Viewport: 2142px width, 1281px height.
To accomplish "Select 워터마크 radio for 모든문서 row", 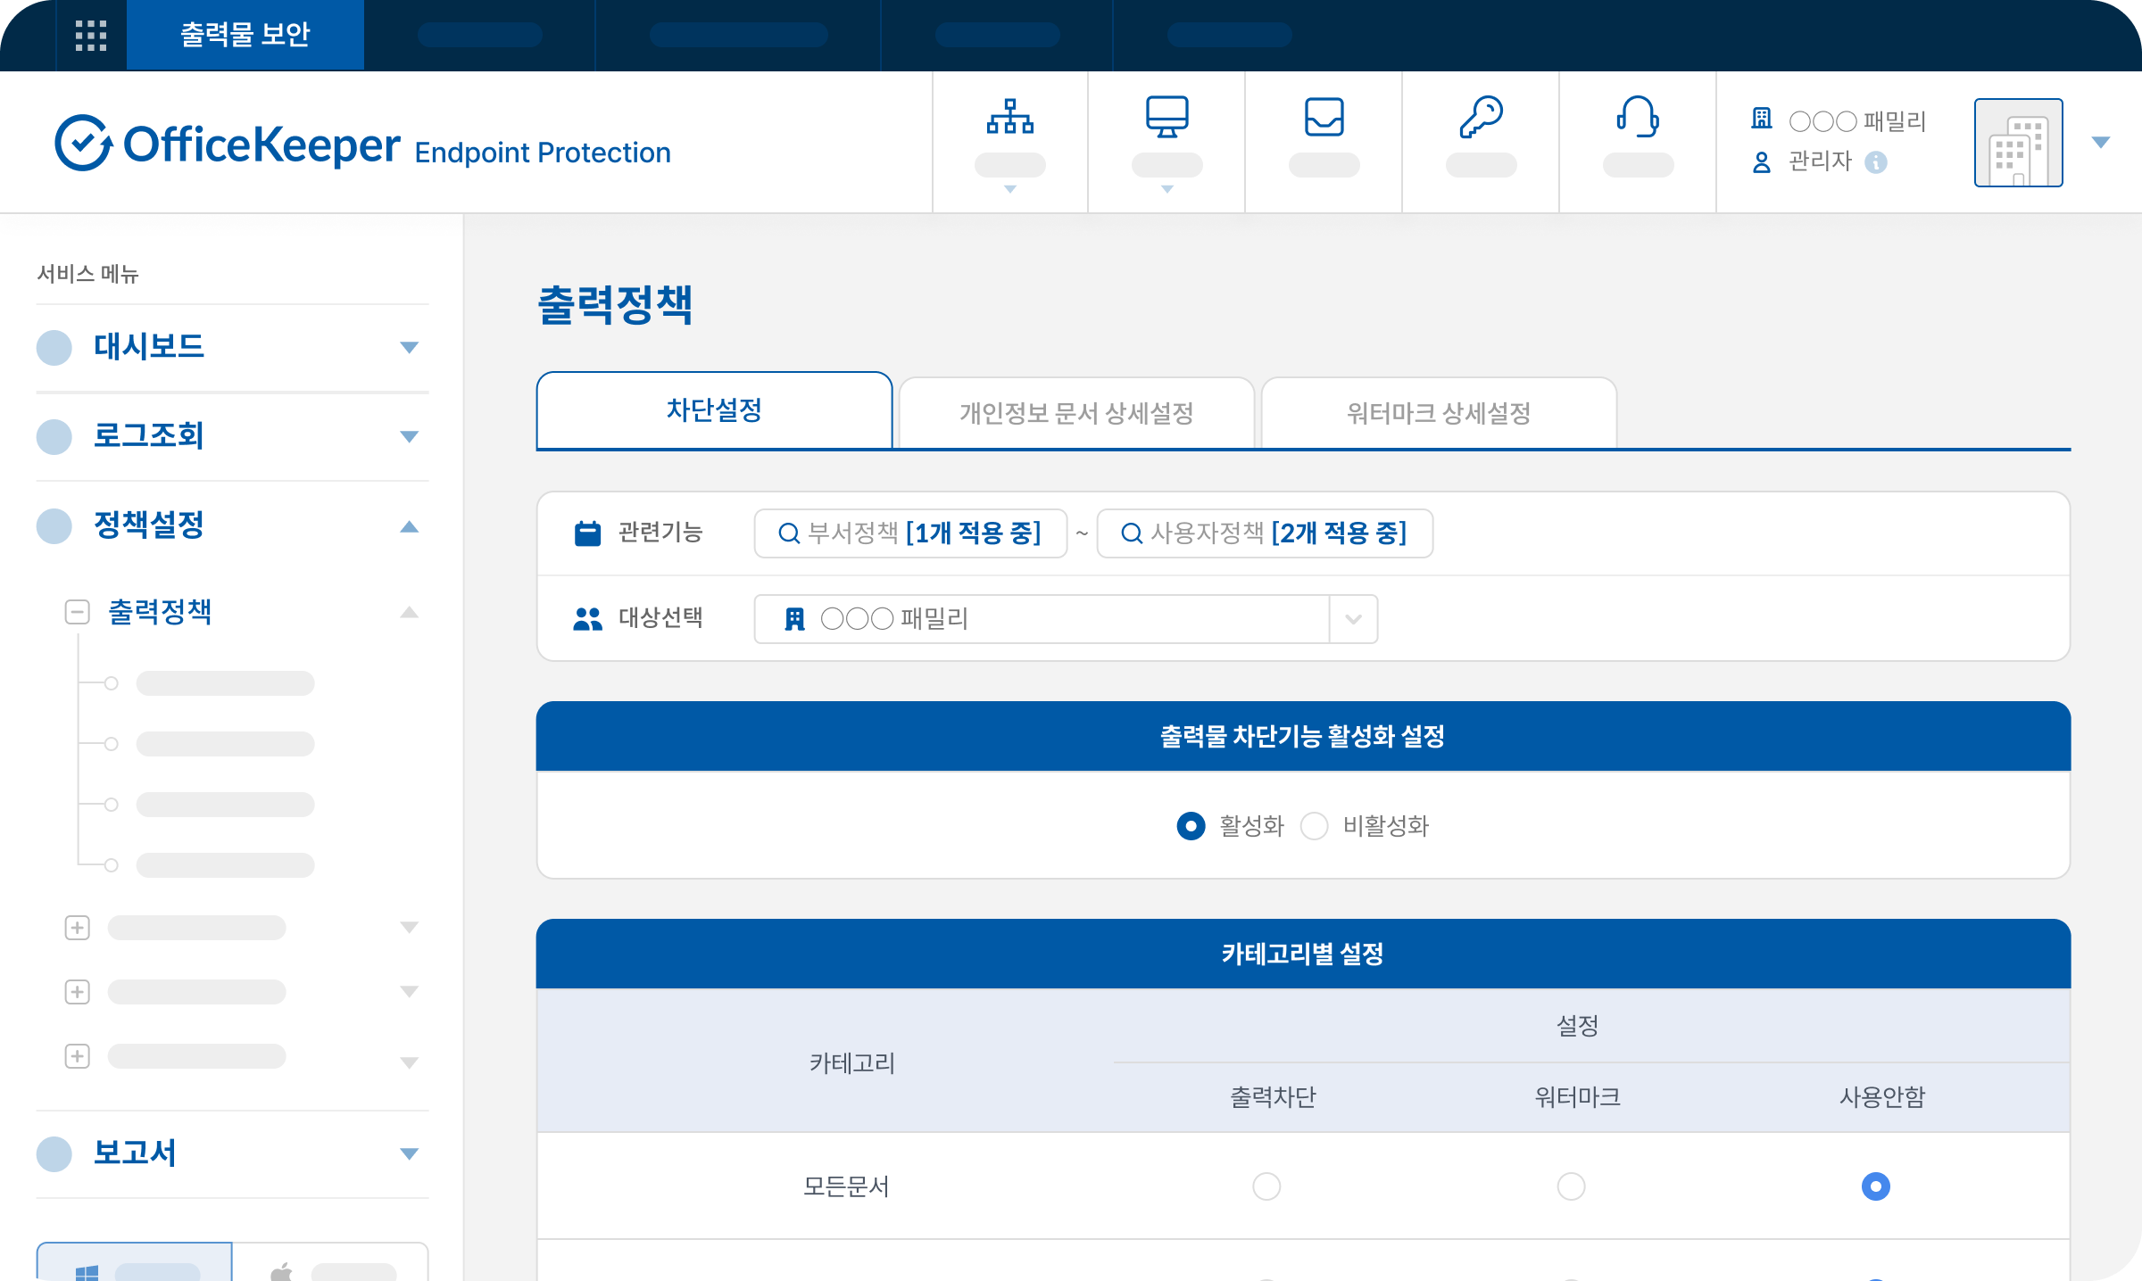I will [1571, 1186].
